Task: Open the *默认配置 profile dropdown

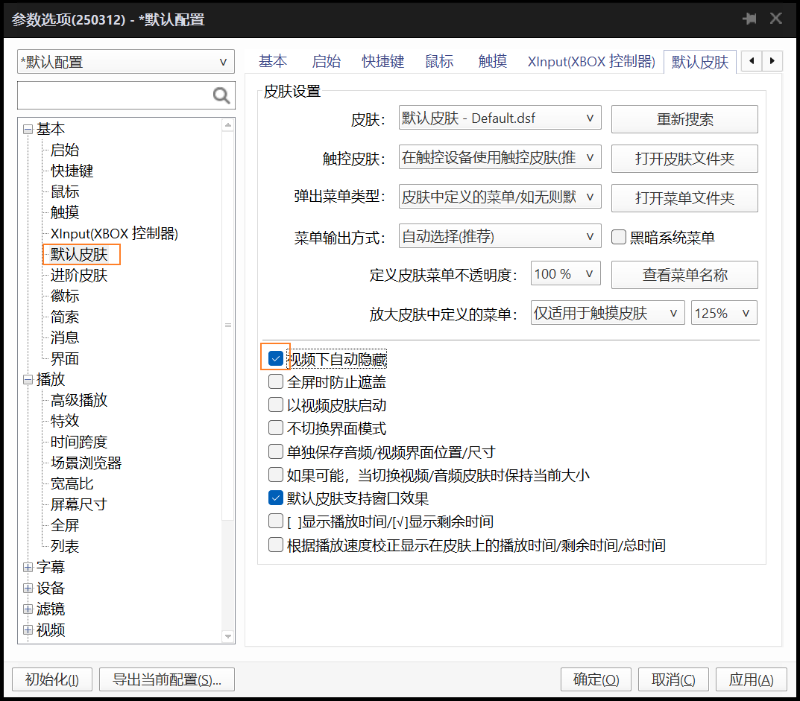Action: 126,62
